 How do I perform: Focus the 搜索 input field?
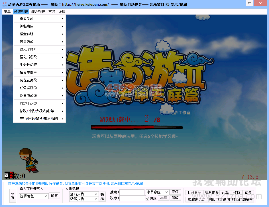click(x=132, y=192)
